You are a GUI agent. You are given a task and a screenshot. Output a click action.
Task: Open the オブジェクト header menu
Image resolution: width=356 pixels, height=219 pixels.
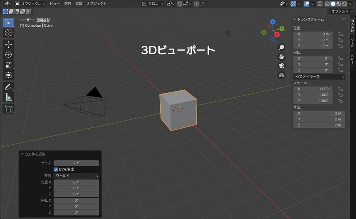pos(97,4)
